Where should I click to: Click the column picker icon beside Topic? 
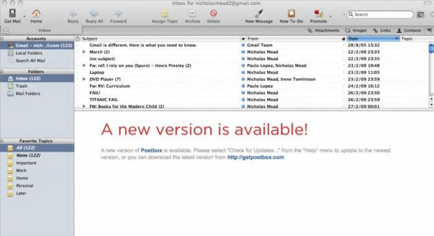[x=429, y=31]
